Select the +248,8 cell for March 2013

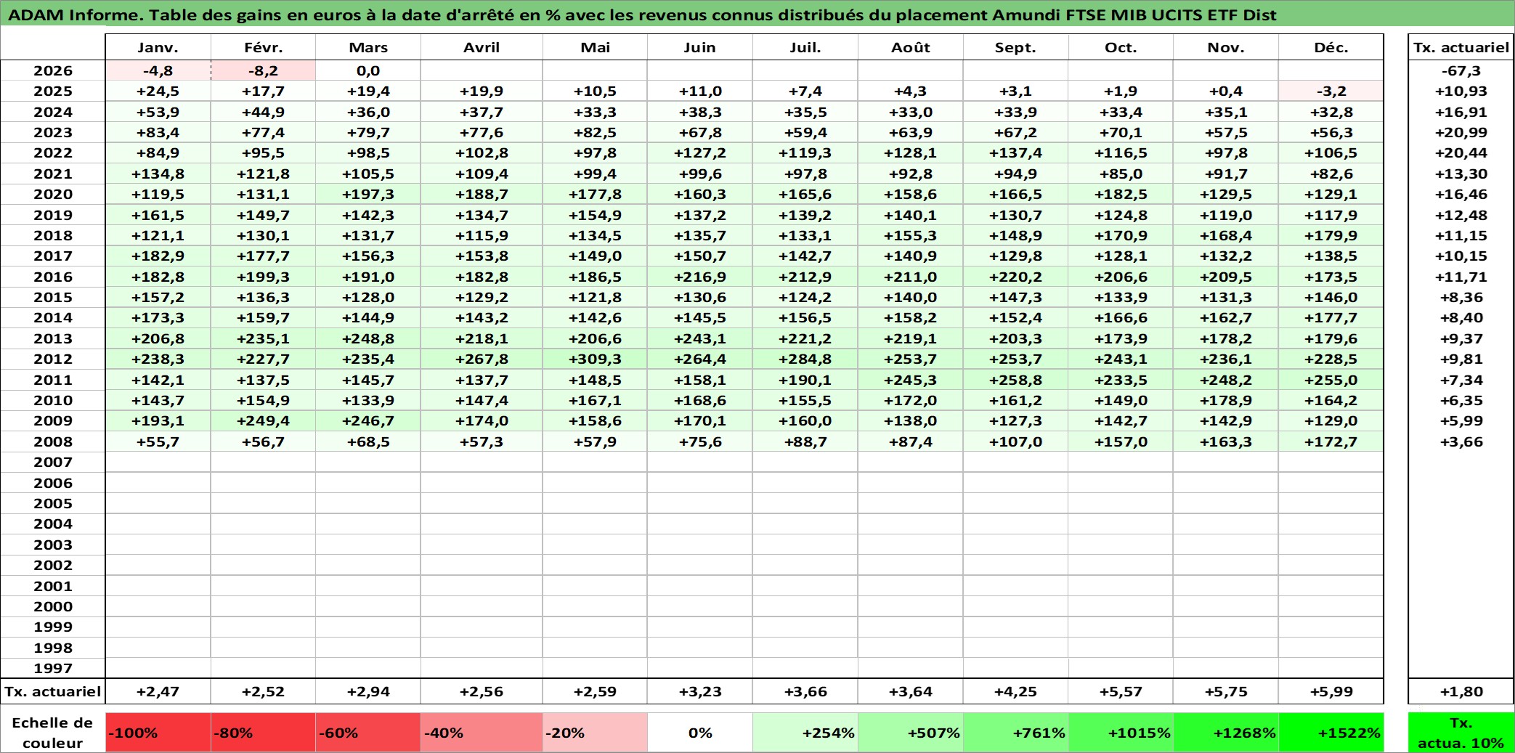click(368, 338)
